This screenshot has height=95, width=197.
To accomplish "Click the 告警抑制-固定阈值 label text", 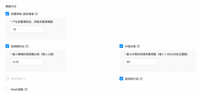I will pos(22,14).
